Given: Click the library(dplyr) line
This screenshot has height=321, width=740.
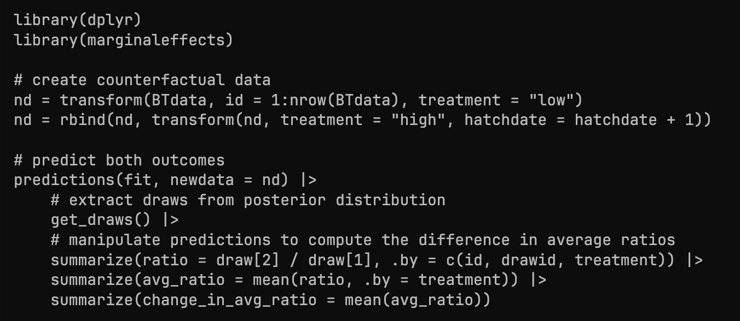Looking at the screenshot, I should click(x=77, y=20).
